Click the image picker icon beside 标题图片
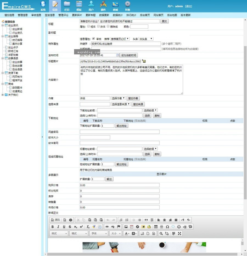The image size is (247, 256). click(x=144, y=61)
